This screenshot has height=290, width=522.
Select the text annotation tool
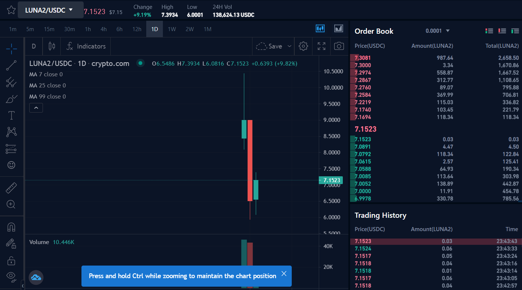(11, 115)
